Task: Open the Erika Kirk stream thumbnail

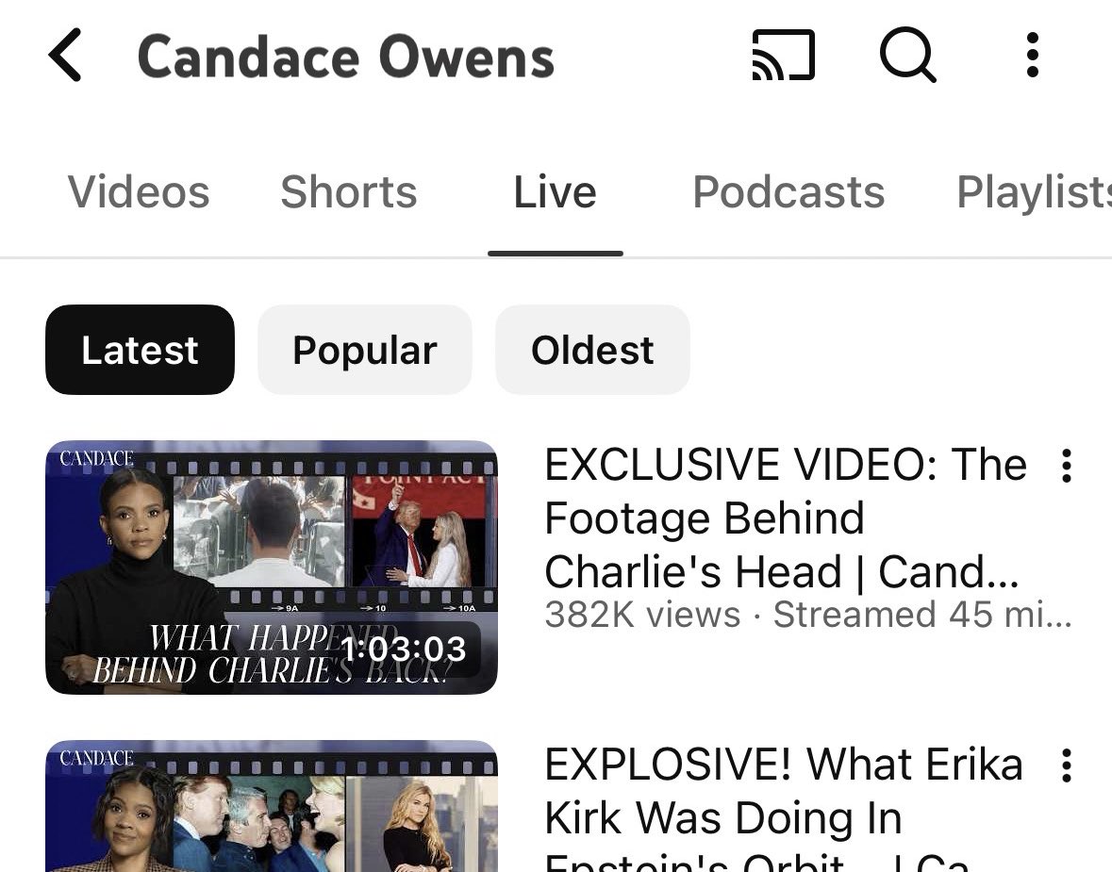Action: tap(272, 806)
